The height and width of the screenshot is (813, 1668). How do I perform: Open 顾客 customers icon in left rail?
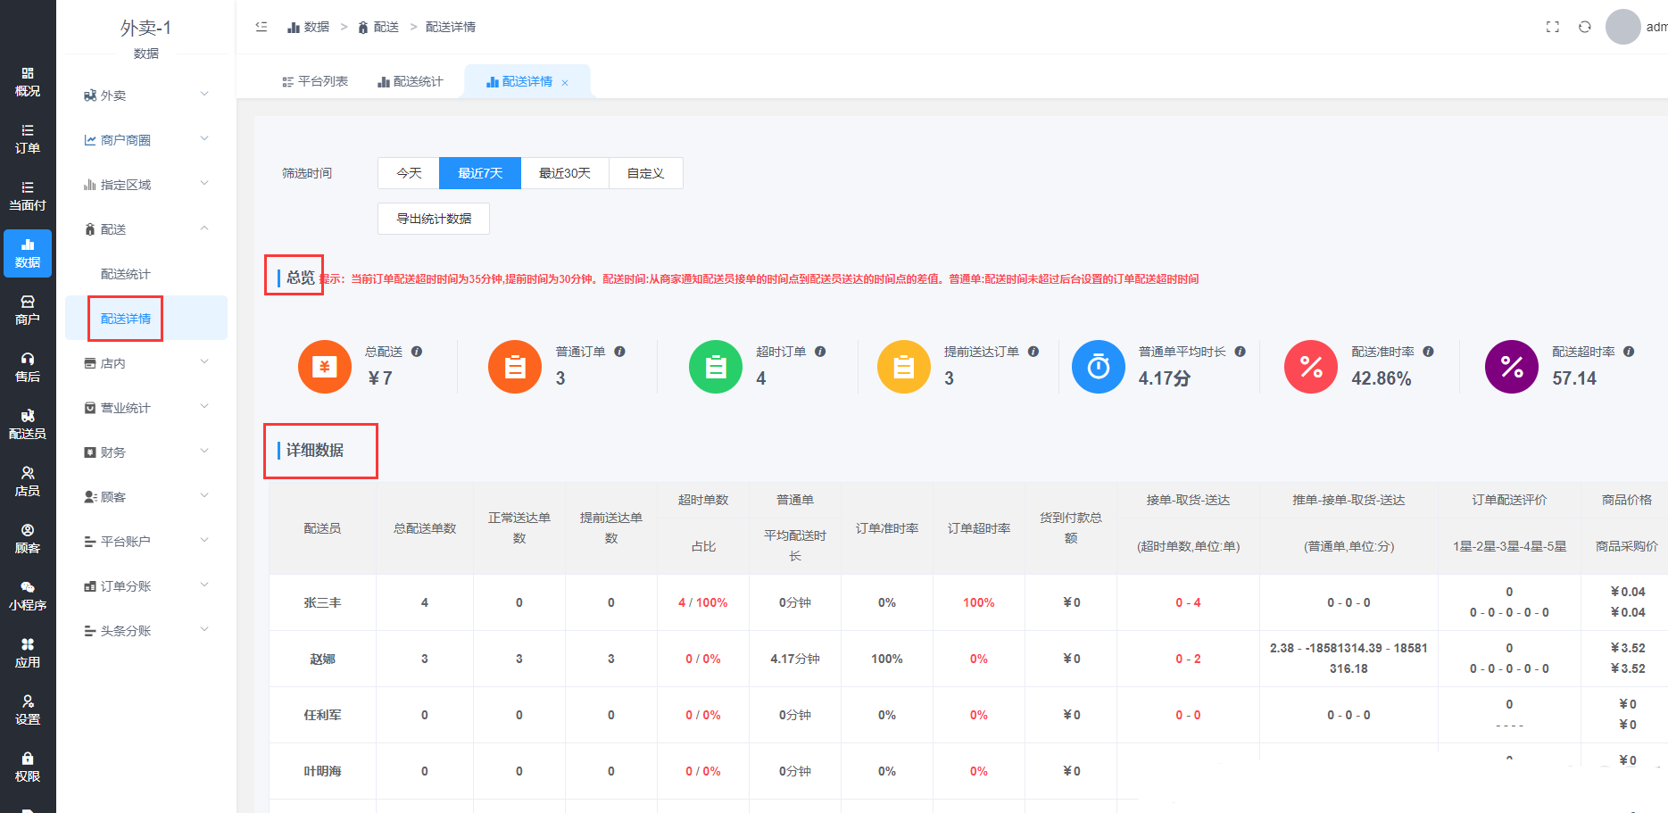coord(28,539)
